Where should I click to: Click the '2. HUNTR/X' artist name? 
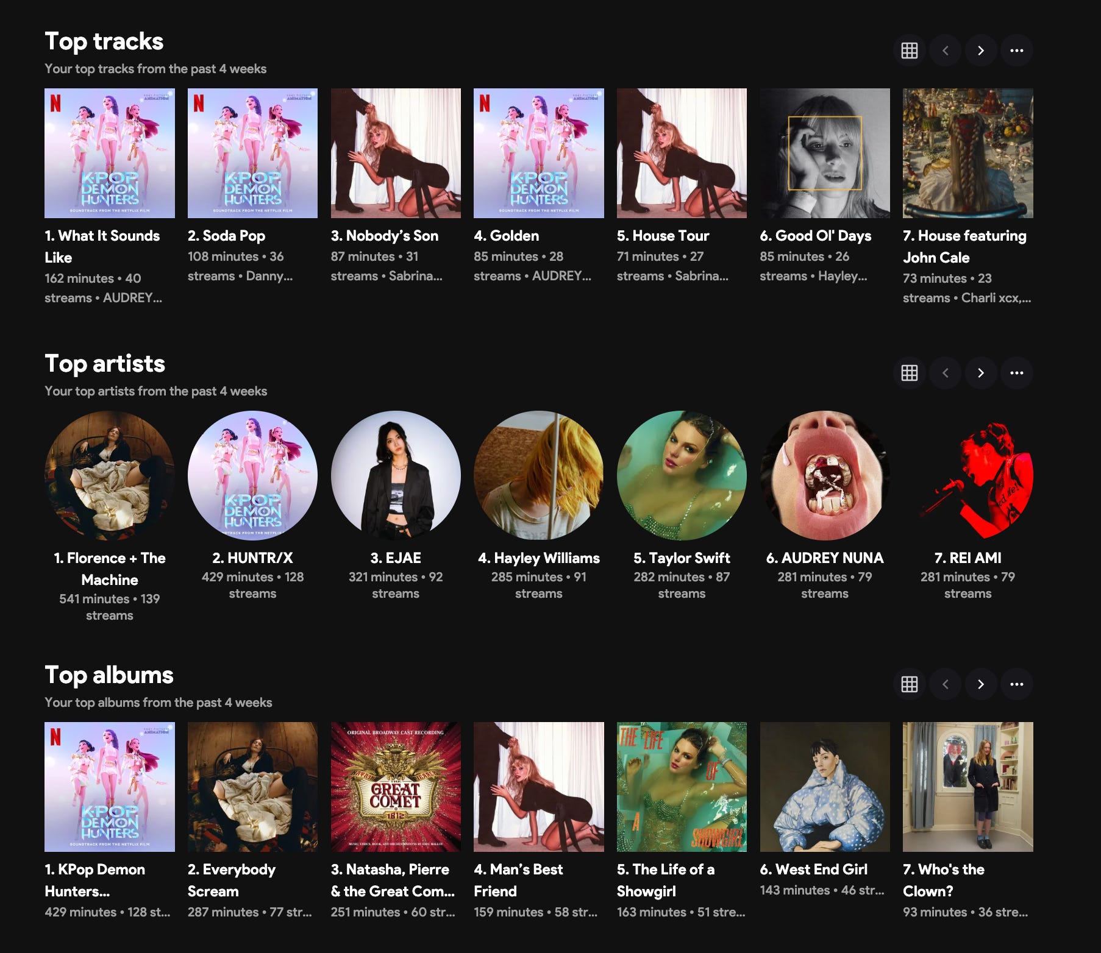252,558
